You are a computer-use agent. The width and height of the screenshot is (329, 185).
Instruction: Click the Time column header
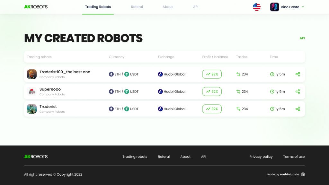pyautogui.click(x=274, y=57)
